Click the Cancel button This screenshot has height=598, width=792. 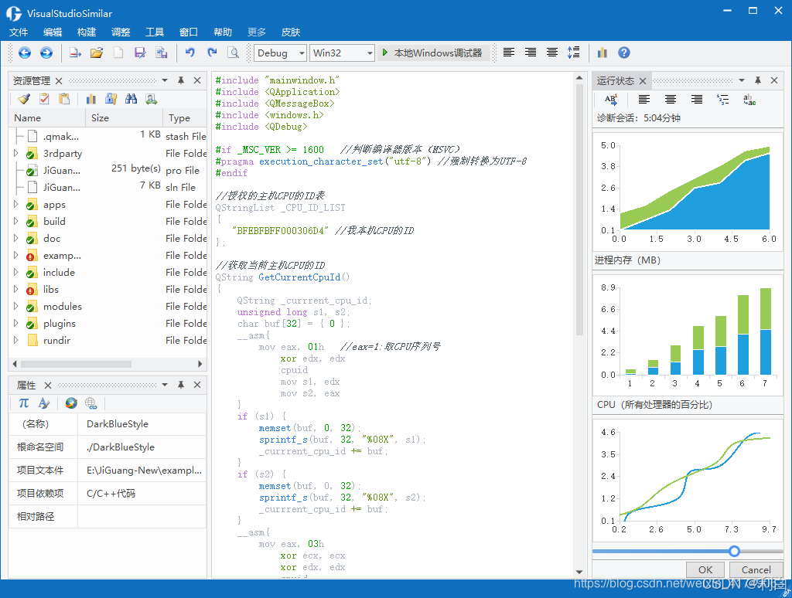(756, 569)
